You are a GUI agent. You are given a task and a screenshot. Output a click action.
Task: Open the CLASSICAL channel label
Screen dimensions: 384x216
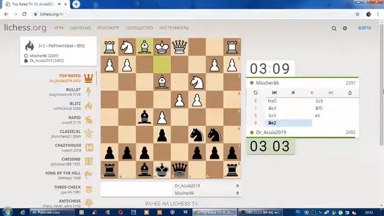70,131
